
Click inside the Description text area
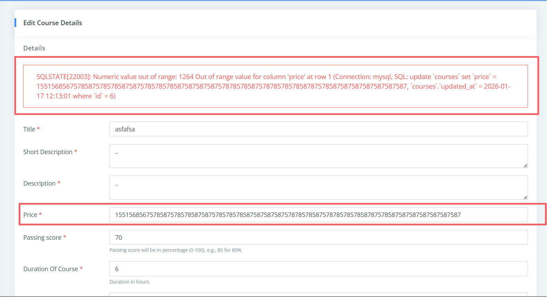tap(318, 187)
